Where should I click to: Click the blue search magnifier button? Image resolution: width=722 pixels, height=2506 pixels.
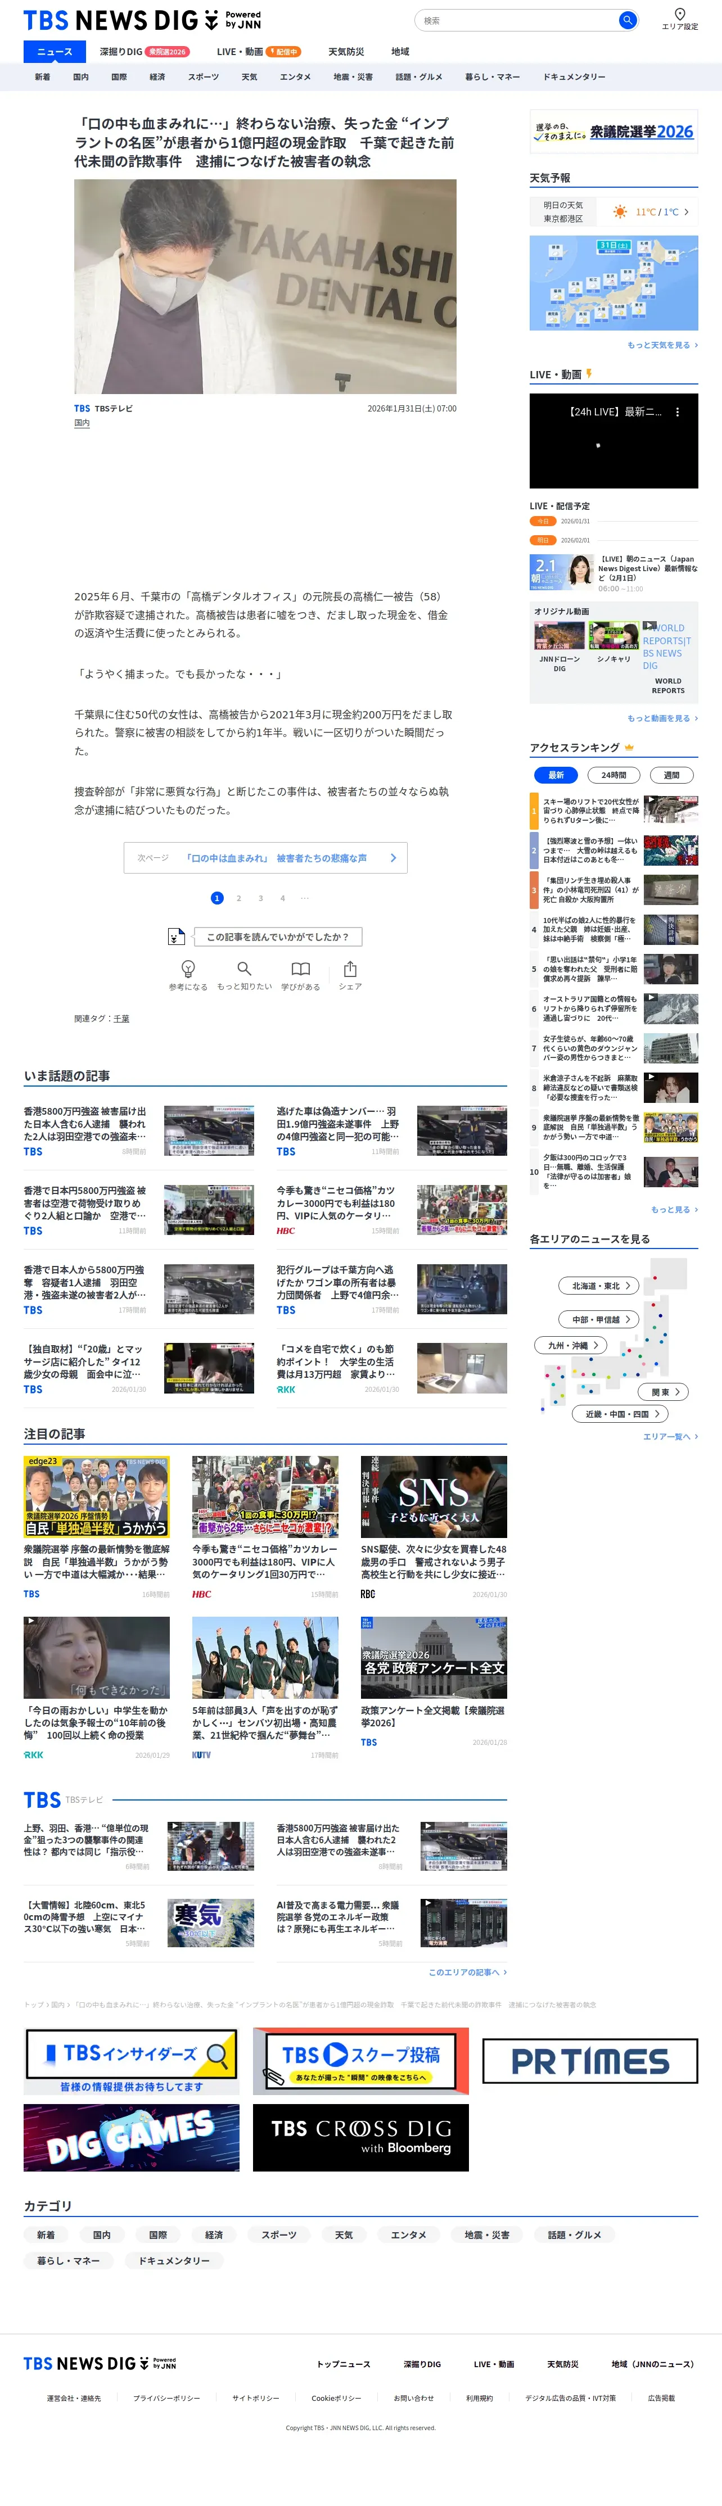(x=628, y=20)
